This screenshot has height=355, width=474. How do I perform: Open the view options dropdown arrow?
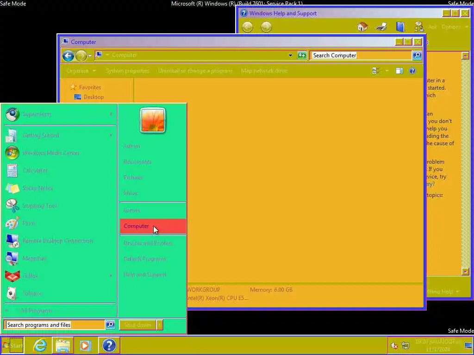[387, 71]
